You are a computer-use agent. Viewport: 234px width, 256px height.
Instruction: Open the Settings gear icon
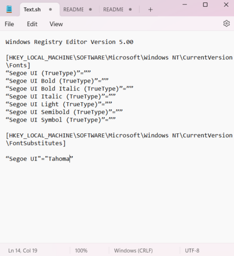coord(227,23)
